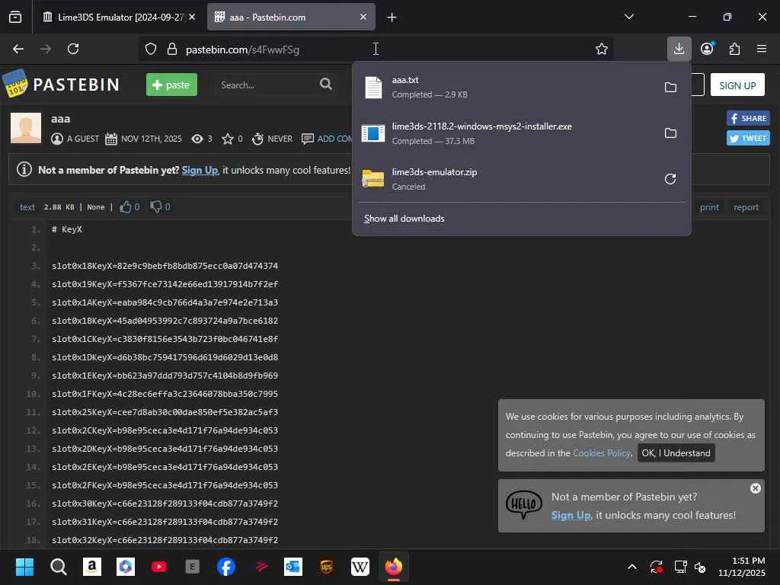Click the print link
This screenshot has height=585, width=780.
(x=709, y=207)
